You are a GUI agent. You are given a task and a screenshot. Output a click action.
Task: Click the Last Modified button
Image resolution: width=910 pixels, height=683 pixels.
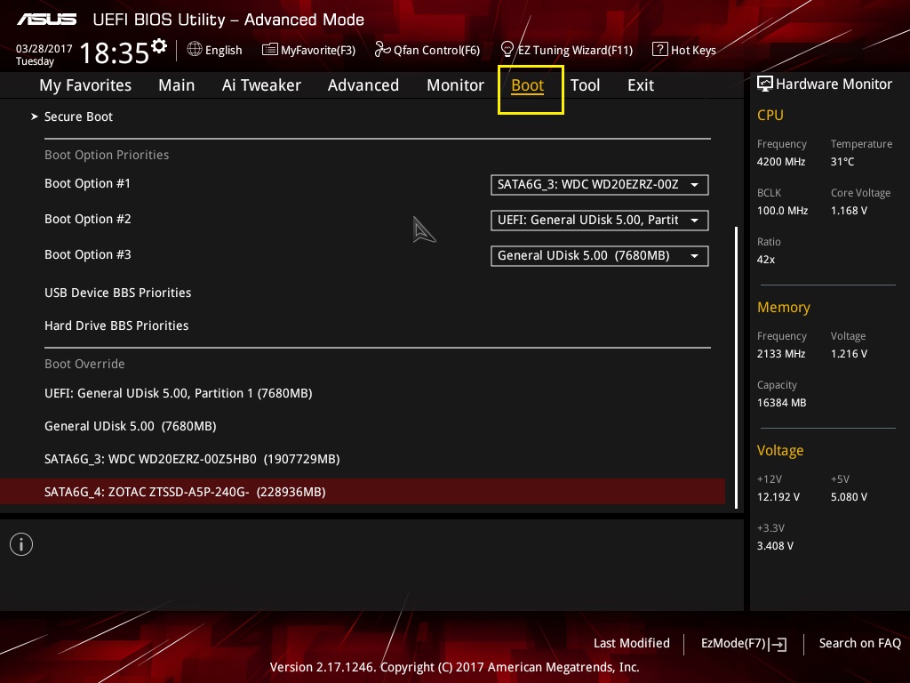click(632, 644)
